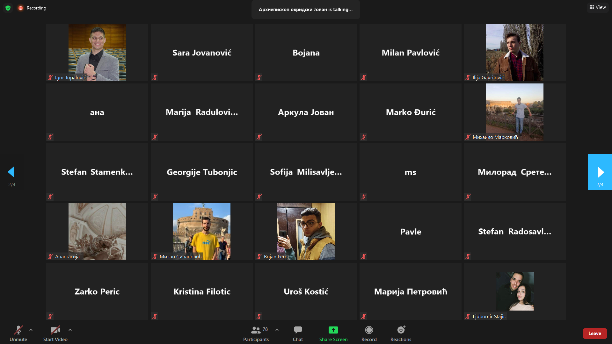Expand audio options arrow next to Unmute
The width and height of the screenshot is (612, 344).
[31, 330]
